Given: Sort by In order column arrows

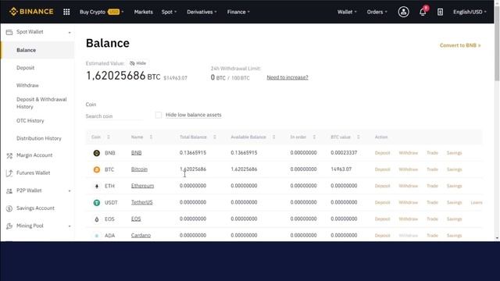Looking at the screenshot, I should coord(314,137).
